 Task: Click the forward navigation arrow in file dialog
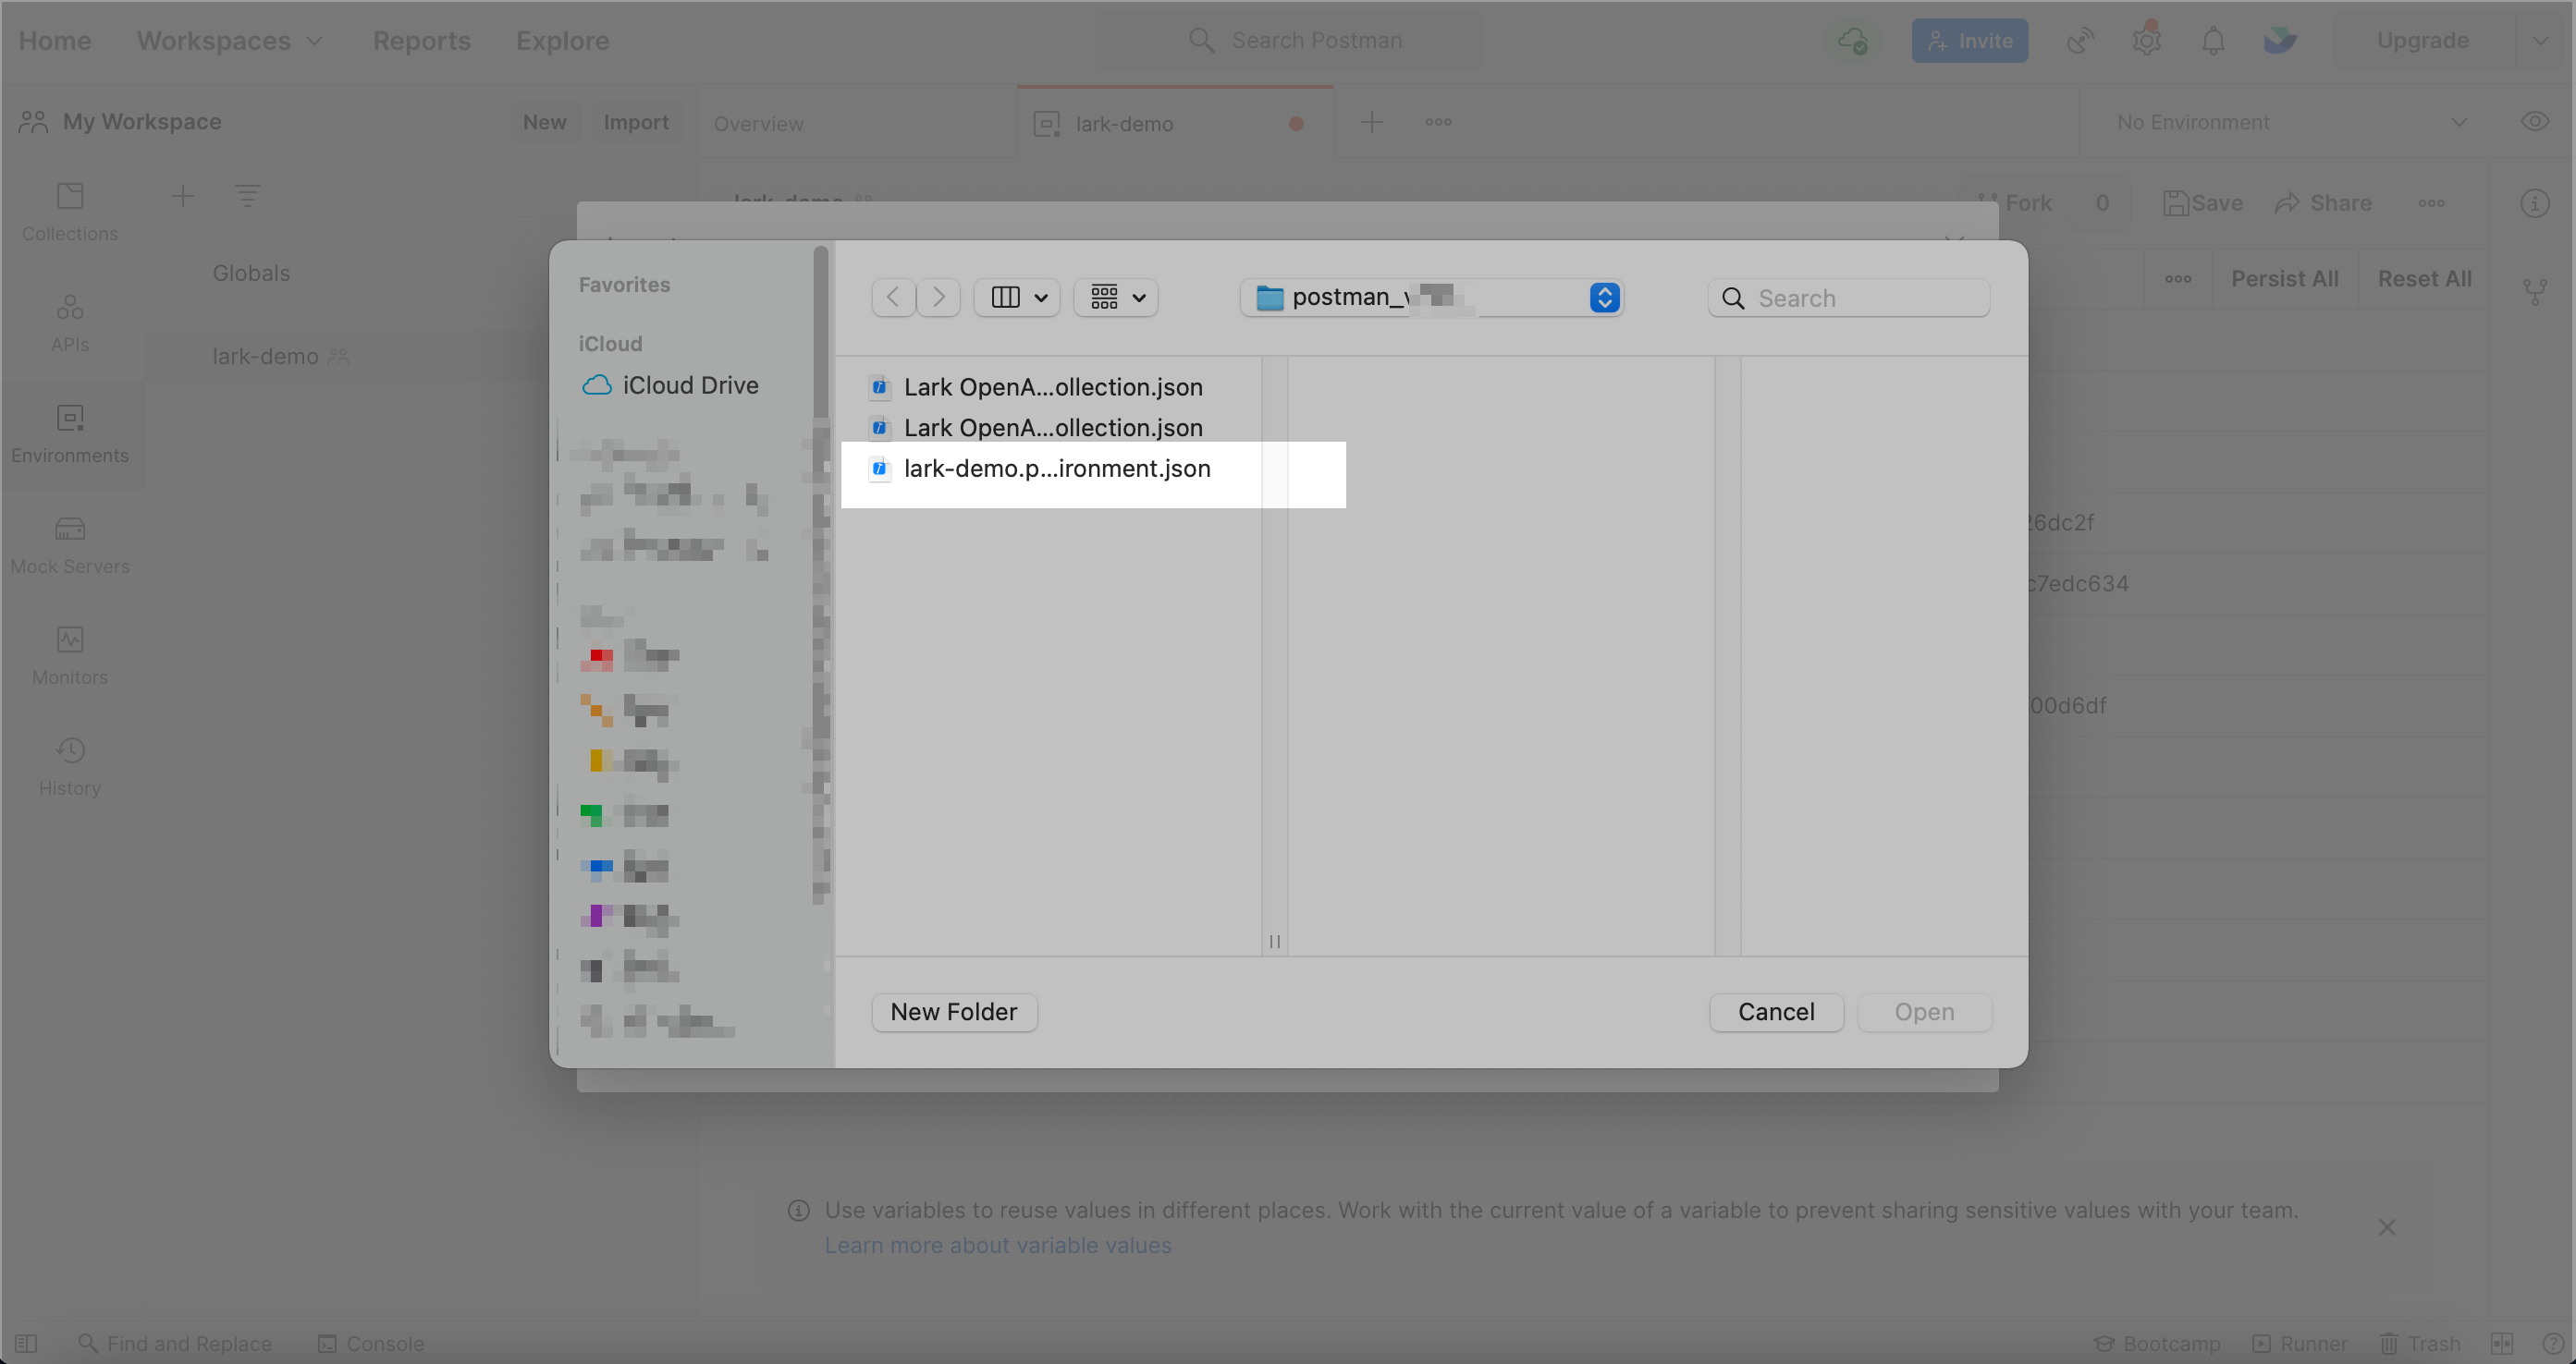pos(938,298)
